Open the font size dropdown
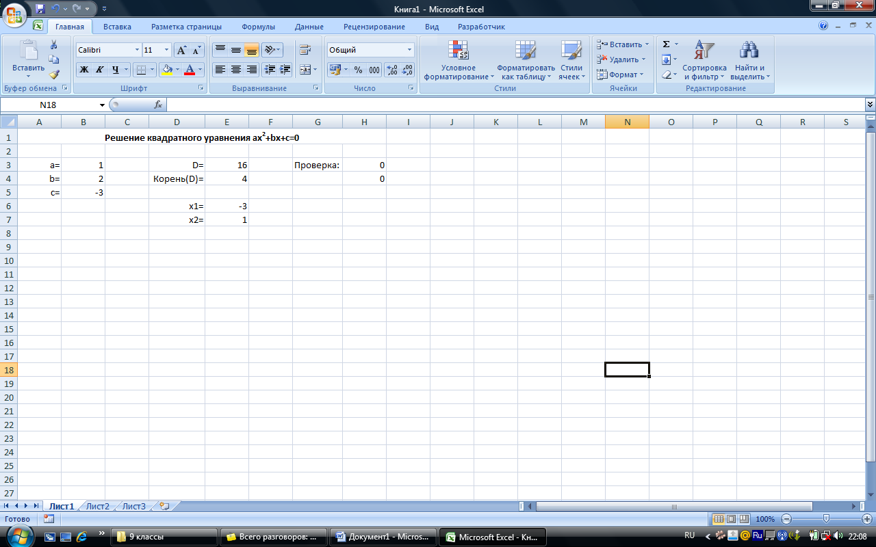The height and width of the screenshot is (547, 876). click(167, 50)
